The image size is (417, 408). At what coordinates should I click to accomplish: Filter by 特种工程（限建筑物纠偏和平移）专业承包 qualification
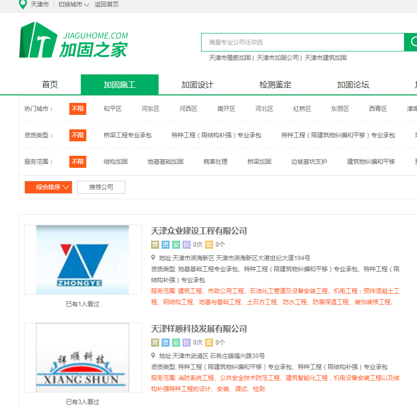(338, 135)
